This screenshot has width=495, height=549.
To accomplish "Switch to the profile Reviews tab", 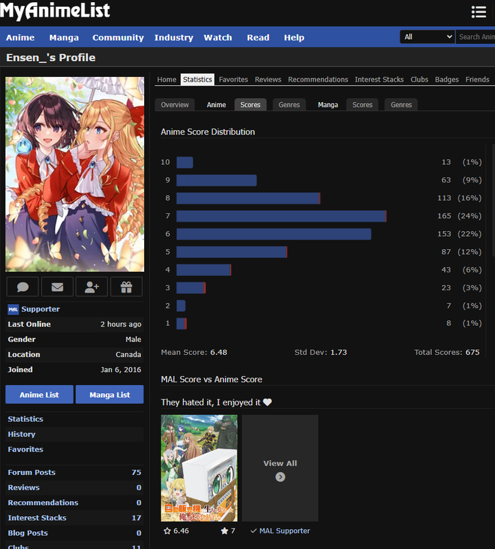I will (268, 80).
